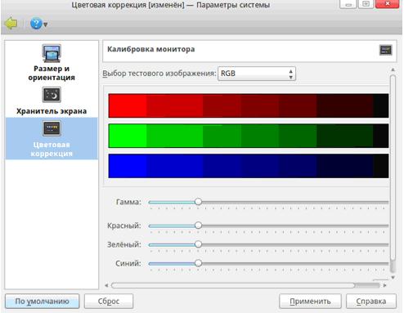Screen dimensions: 404x313
Task: Maximize the Параметры системы window
Action: [x=366, y=4]
